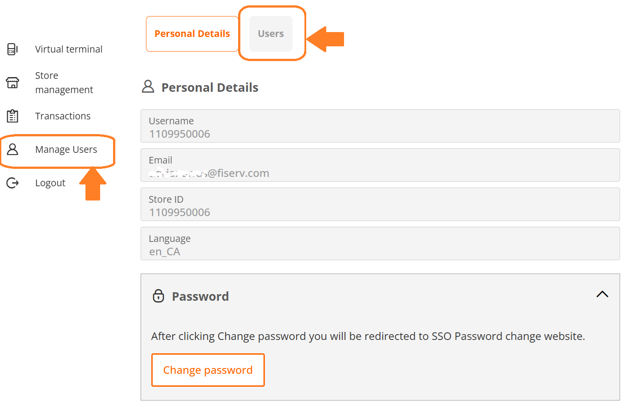Viewport: 628px width, 409px height.
Task: Open Virtual terminal from sidebar
Action: point(69,49)
